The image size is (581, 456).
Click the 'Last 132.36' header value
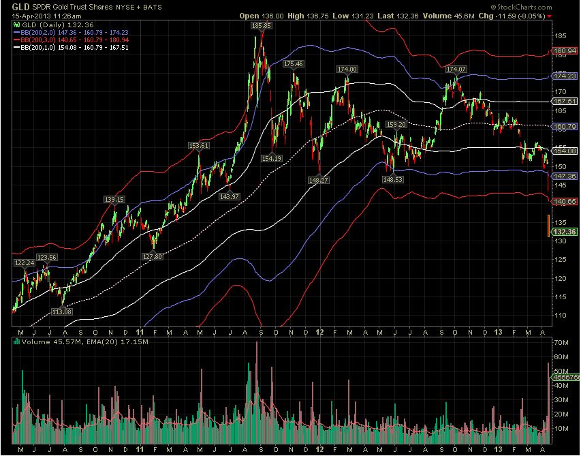tap(397, 16)
